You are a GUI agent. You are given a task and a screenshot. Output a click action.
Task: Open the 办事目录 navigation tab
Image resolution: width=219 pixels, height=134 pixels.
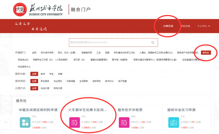tap(168, 26)
